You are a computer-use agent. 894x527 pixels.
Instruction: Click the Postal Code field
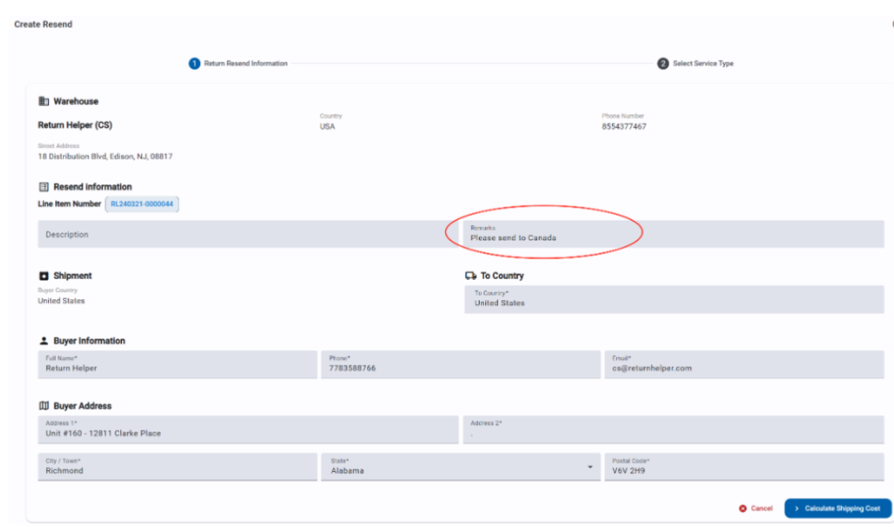click(744, 467)
